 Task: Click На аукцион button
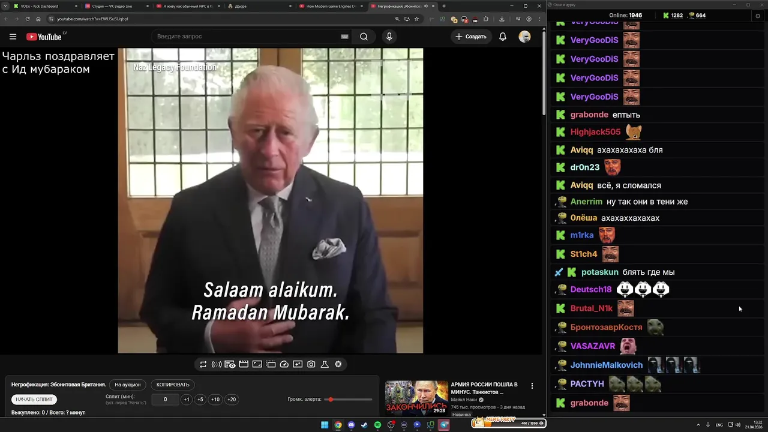[128, 385]
